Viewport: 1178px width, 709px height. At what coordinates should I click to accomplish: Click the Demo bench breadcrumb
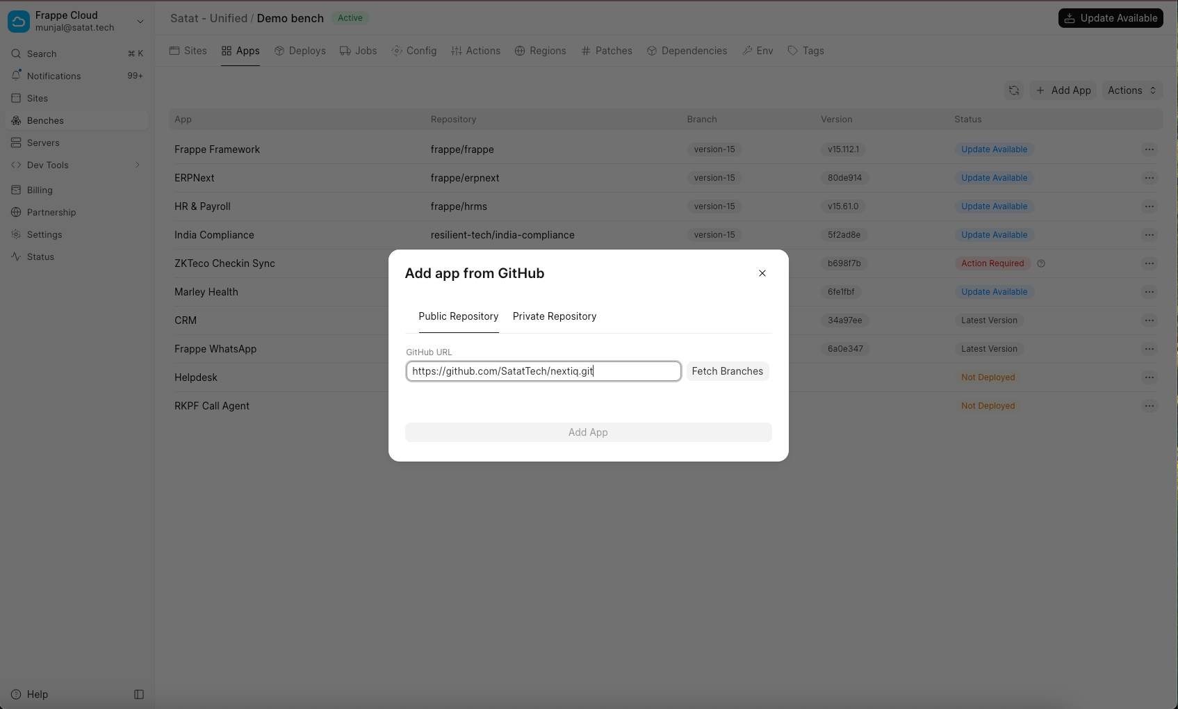291,18
